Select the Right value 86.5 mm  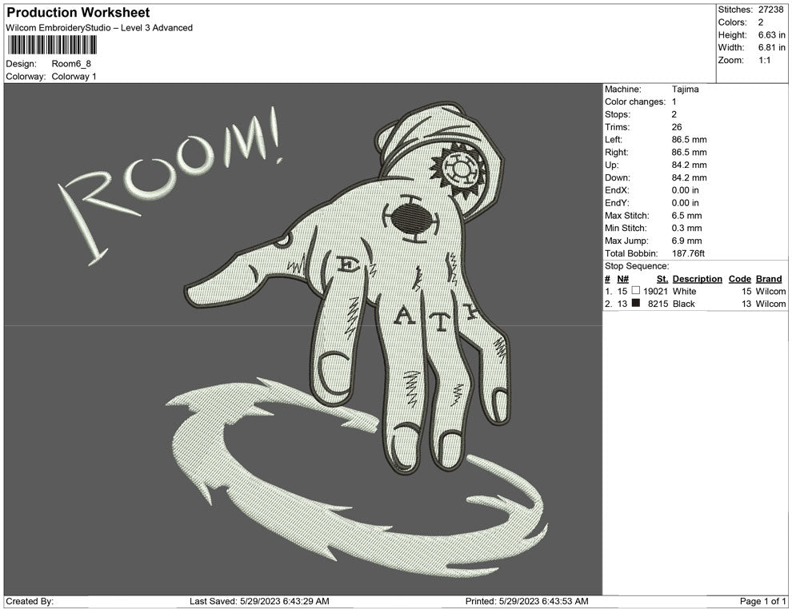click(689, 153)
